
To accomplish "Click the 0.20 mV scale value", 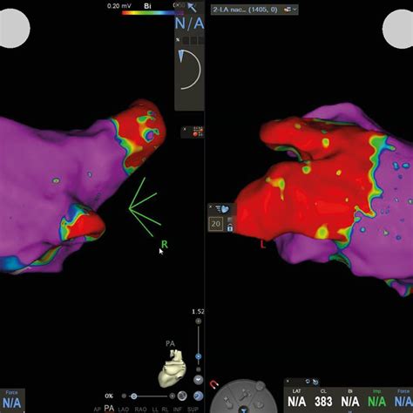I will pos(119,6).
